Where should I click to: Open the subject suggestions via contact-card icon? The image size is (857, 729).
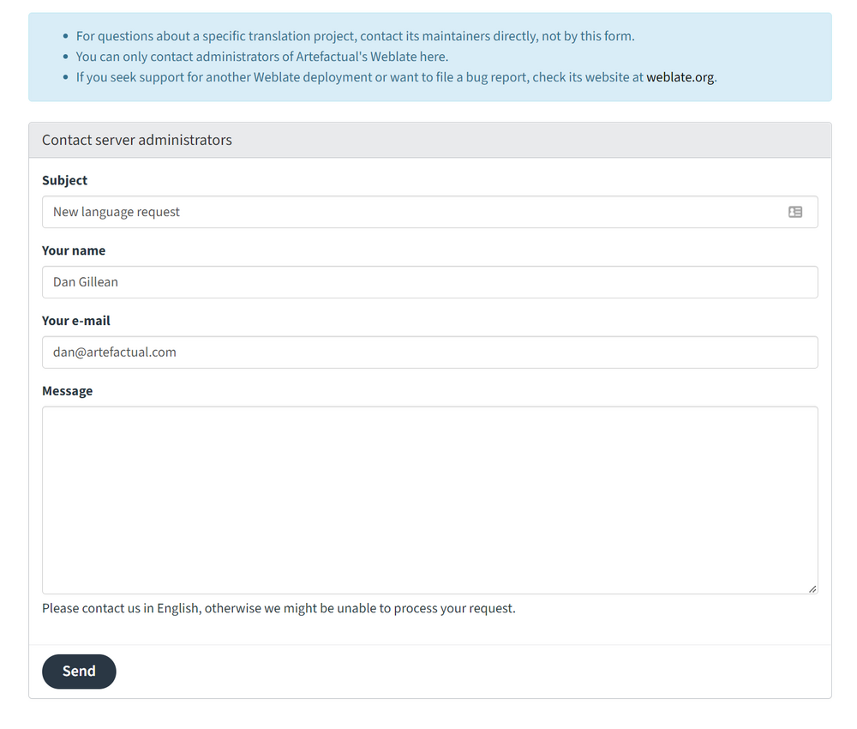[x=795, y=212]
